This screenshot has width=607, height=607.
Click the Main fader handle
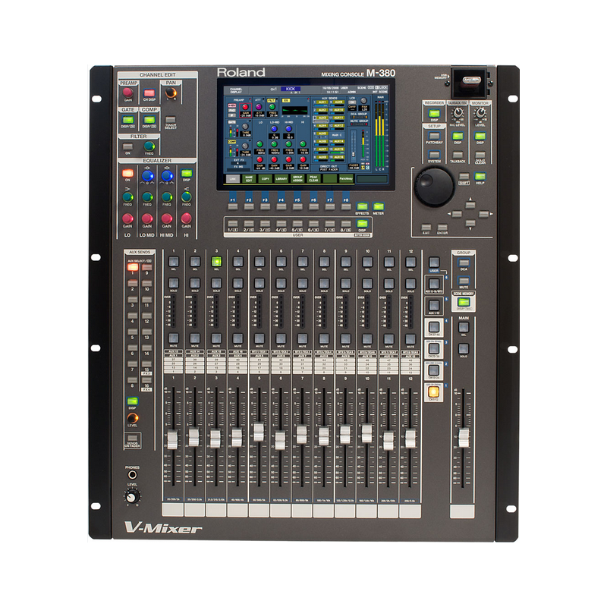point(464,438)
